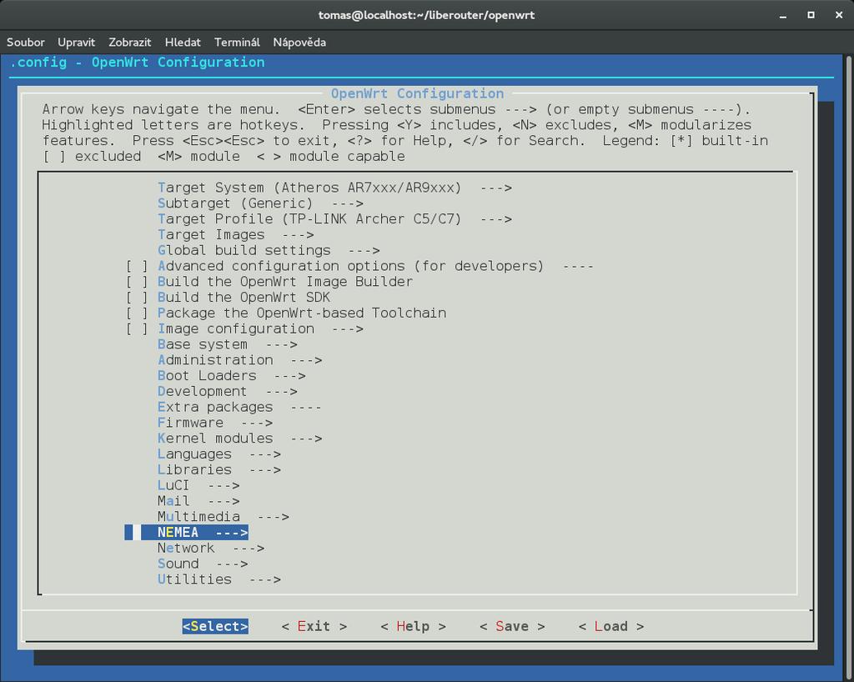Open the Hledat menu

pyautogui.click(x=183, y=42)
